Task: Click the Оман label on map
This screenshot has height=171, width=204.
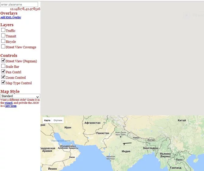Action: click(x=72, y=157)
